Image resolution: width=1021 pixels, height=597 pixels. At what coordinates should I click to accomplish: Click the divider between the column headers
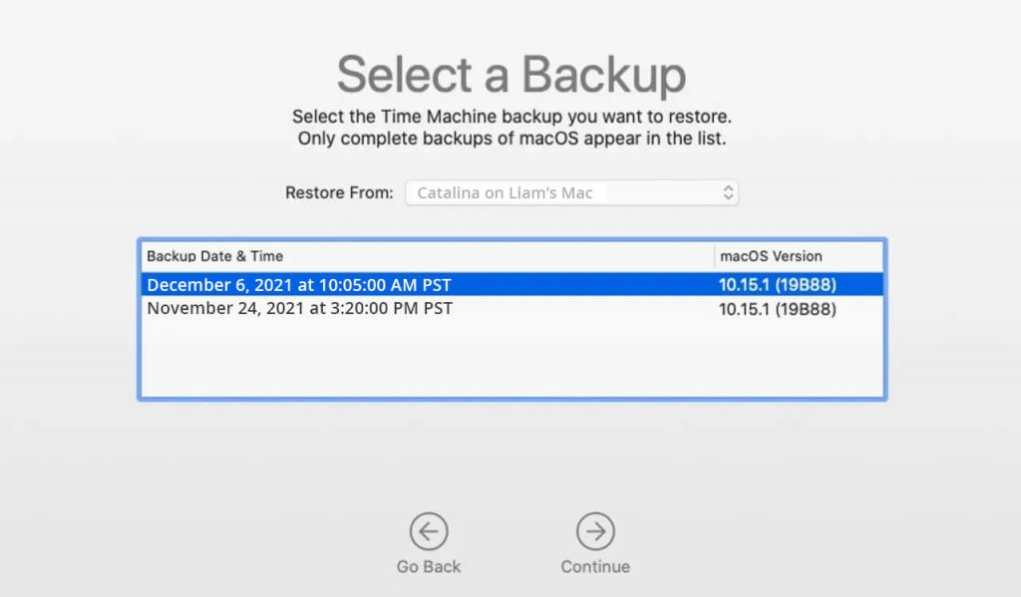point(714,256)
